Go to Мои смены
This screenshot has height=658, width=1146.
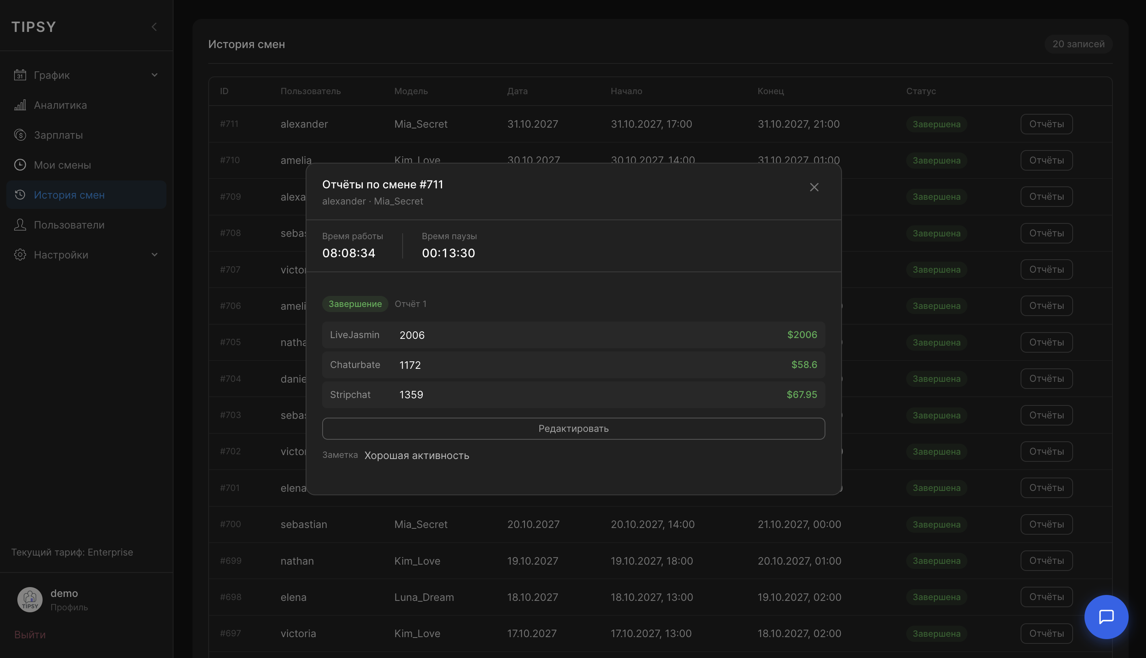pyautogui.click(x=86, y=165)
